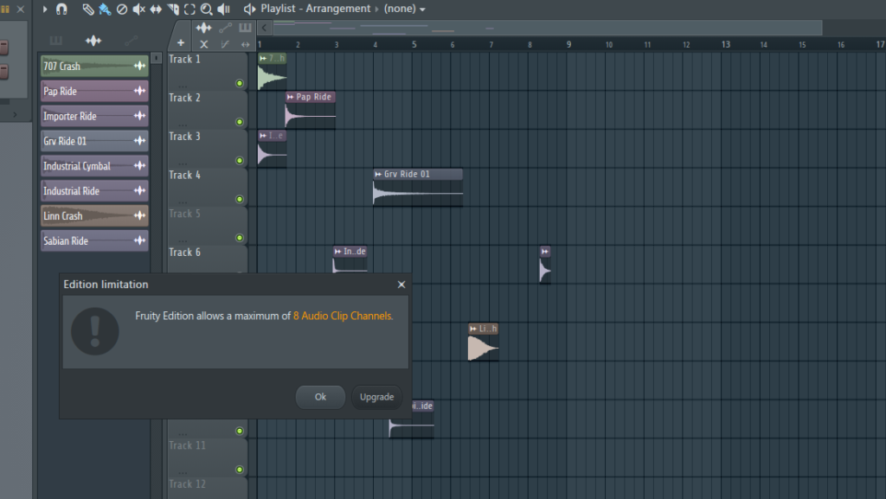Click waveform icon on Linn Crash row
Viewport: 886px width, 499px height.
click(139, 215)
